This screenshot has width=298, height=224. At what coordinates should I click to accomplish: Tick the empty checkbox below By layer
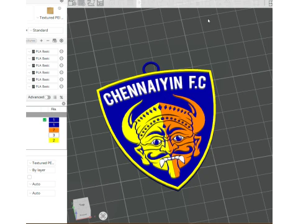click(x=30, y=177)
